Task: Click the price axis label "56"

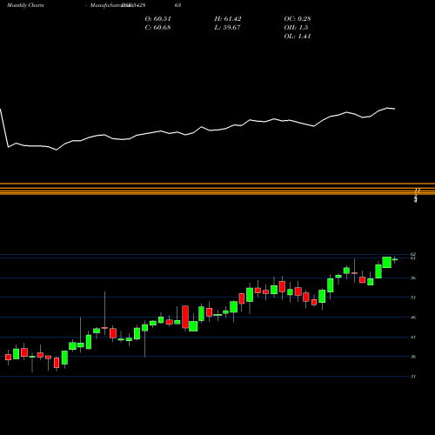Action: click(x=413, y=278)
